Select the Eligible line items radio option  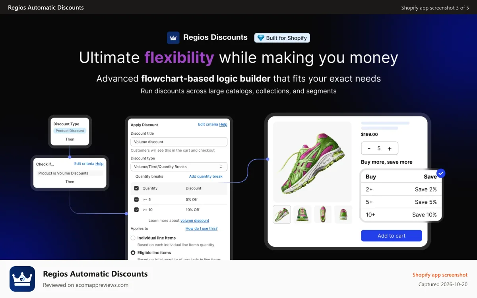[133, 253]
